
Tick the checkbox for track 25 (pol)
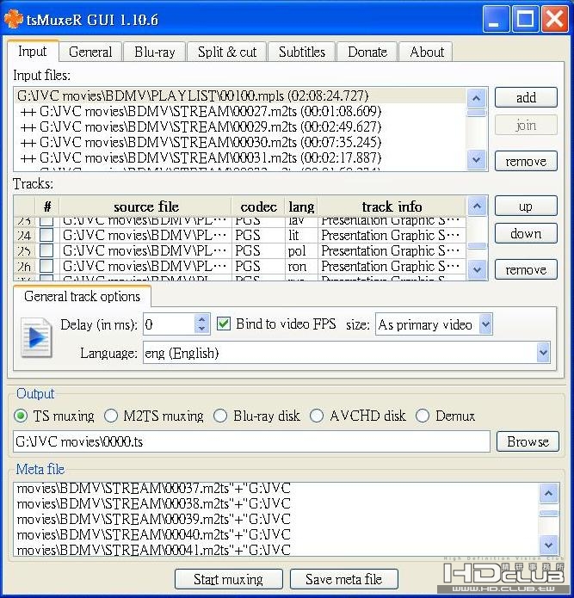click(46, 250)
